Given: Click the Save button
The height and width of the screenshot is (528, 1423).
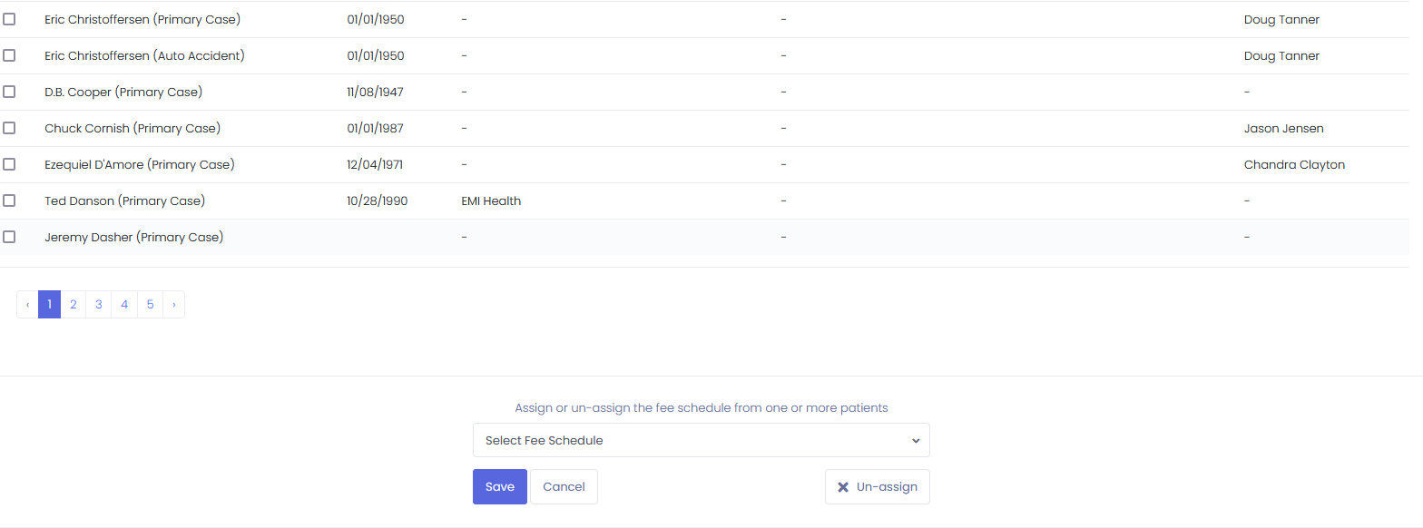Looking at the screenshot, I should tap(500, 487).
